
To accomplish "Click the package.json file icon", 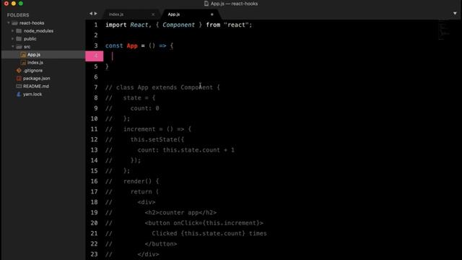I will click(19, 79).
